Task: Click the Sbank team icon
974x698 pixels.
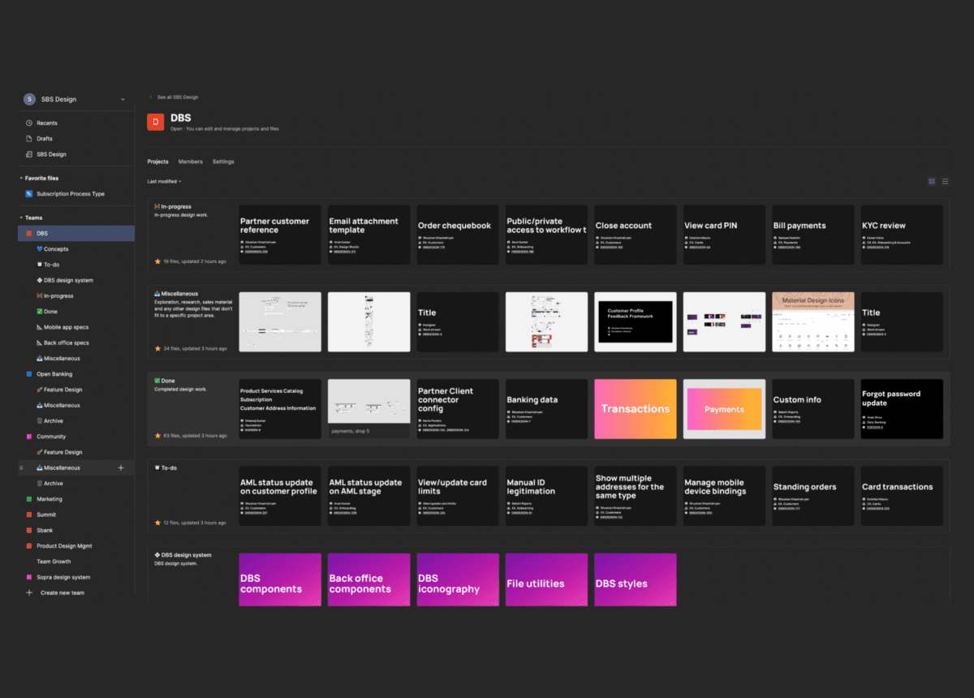Action: 29,530
